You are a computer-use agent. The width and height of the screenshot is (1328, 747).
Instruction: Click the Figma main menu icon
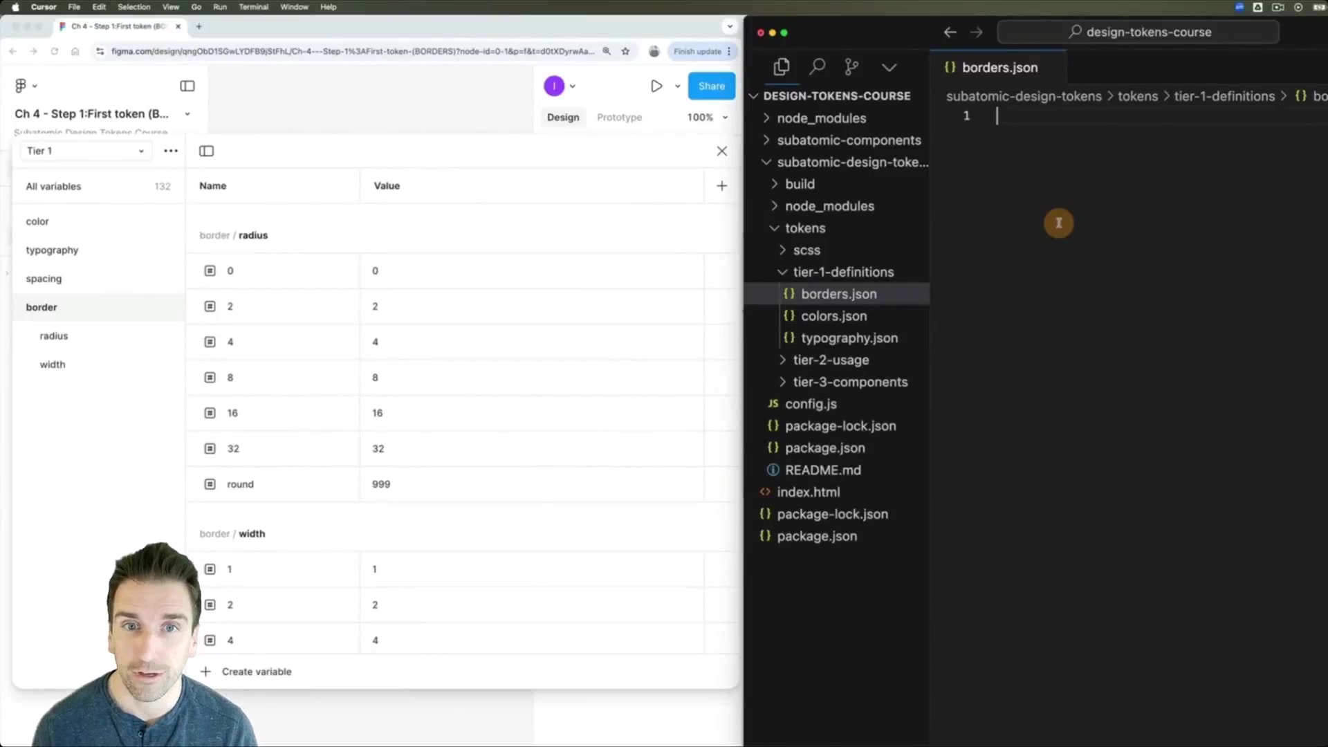[25, 86]
